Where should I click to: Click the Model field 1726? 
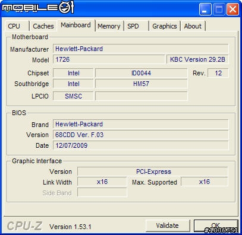coord(109,59)
